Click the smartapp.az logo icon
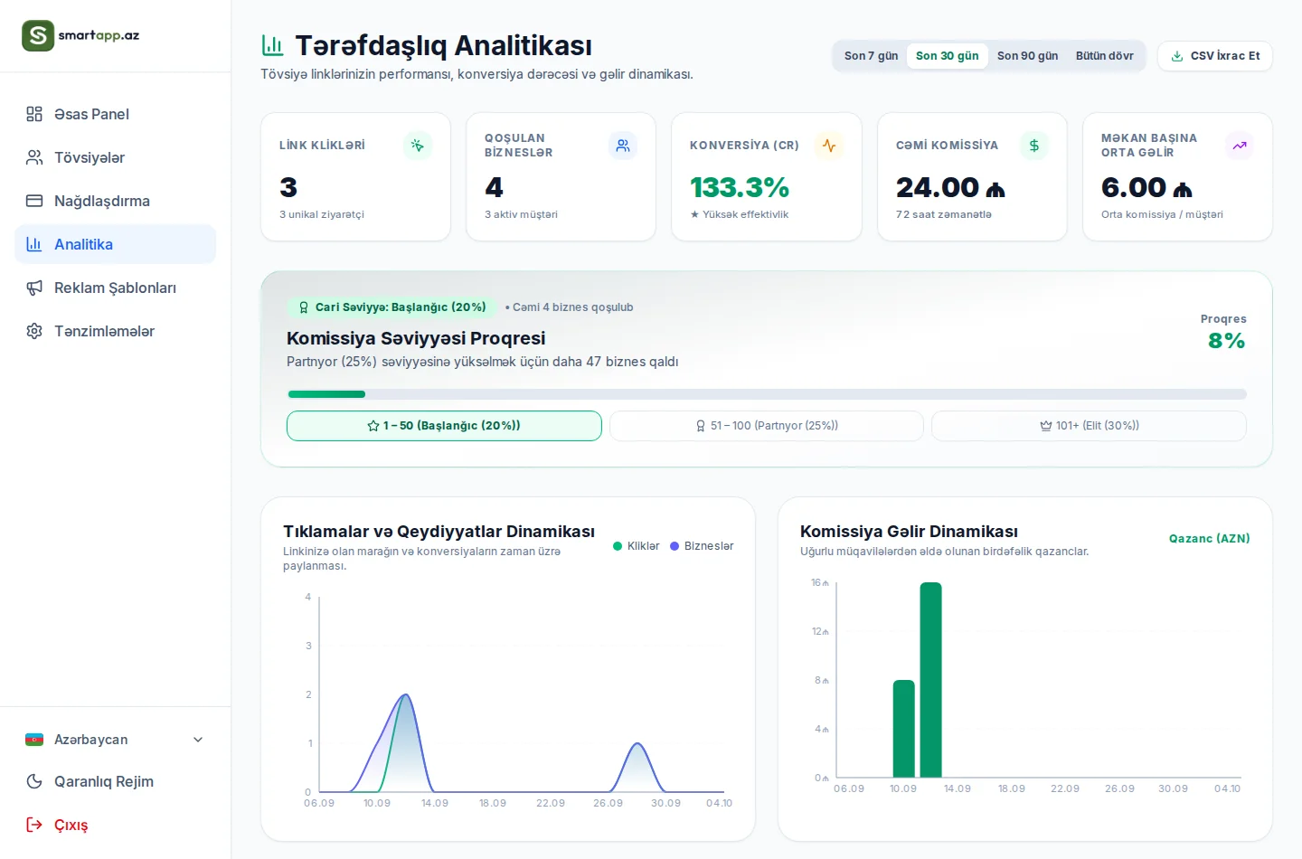The width and height of the screenshot is (1302, 859). point(38,35)
